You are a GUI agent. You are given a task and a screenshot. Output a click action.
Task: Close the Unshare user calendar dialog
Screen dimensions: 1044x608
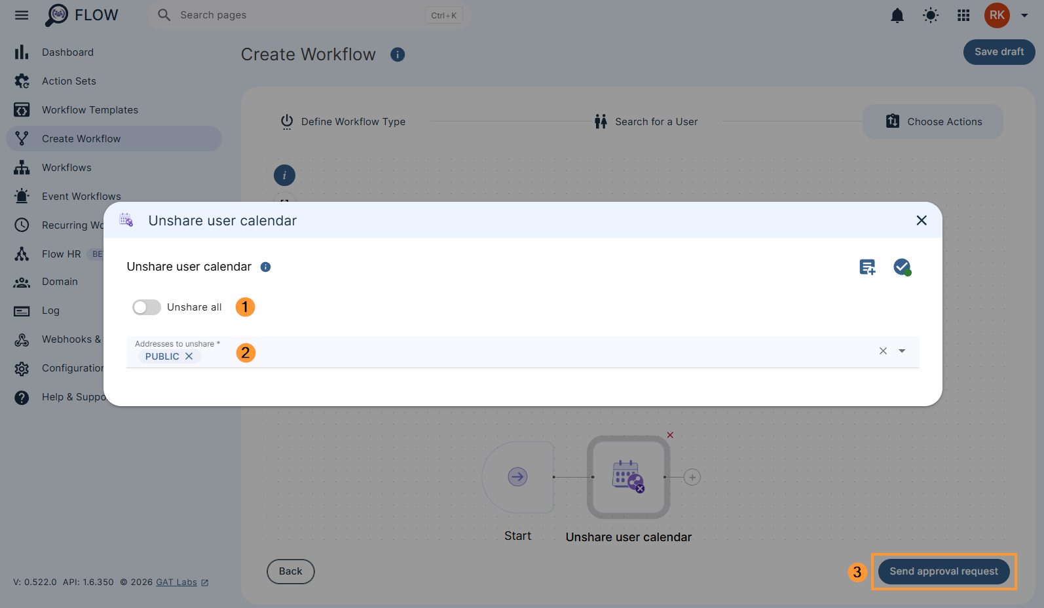(x=922, y=220)
